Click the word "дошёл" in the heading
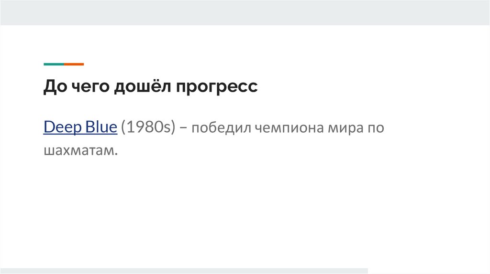This screenshot has width=490, height=274. coord(143,87)
